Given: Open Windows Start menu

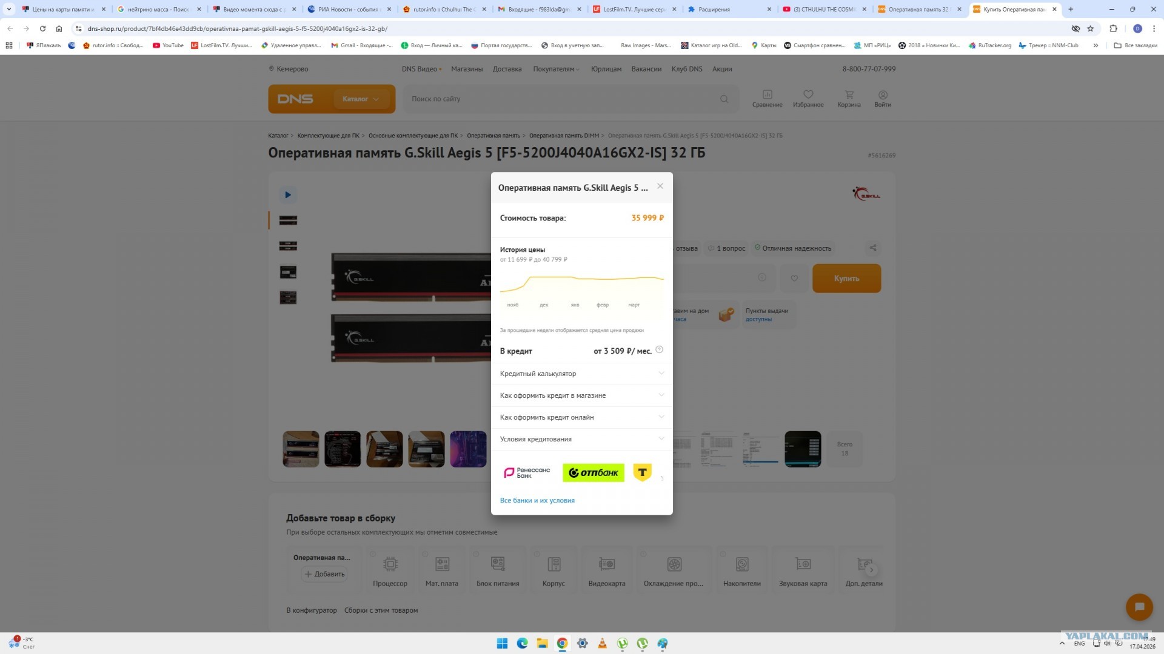Looking at the screenshot, I should point(502,643).
